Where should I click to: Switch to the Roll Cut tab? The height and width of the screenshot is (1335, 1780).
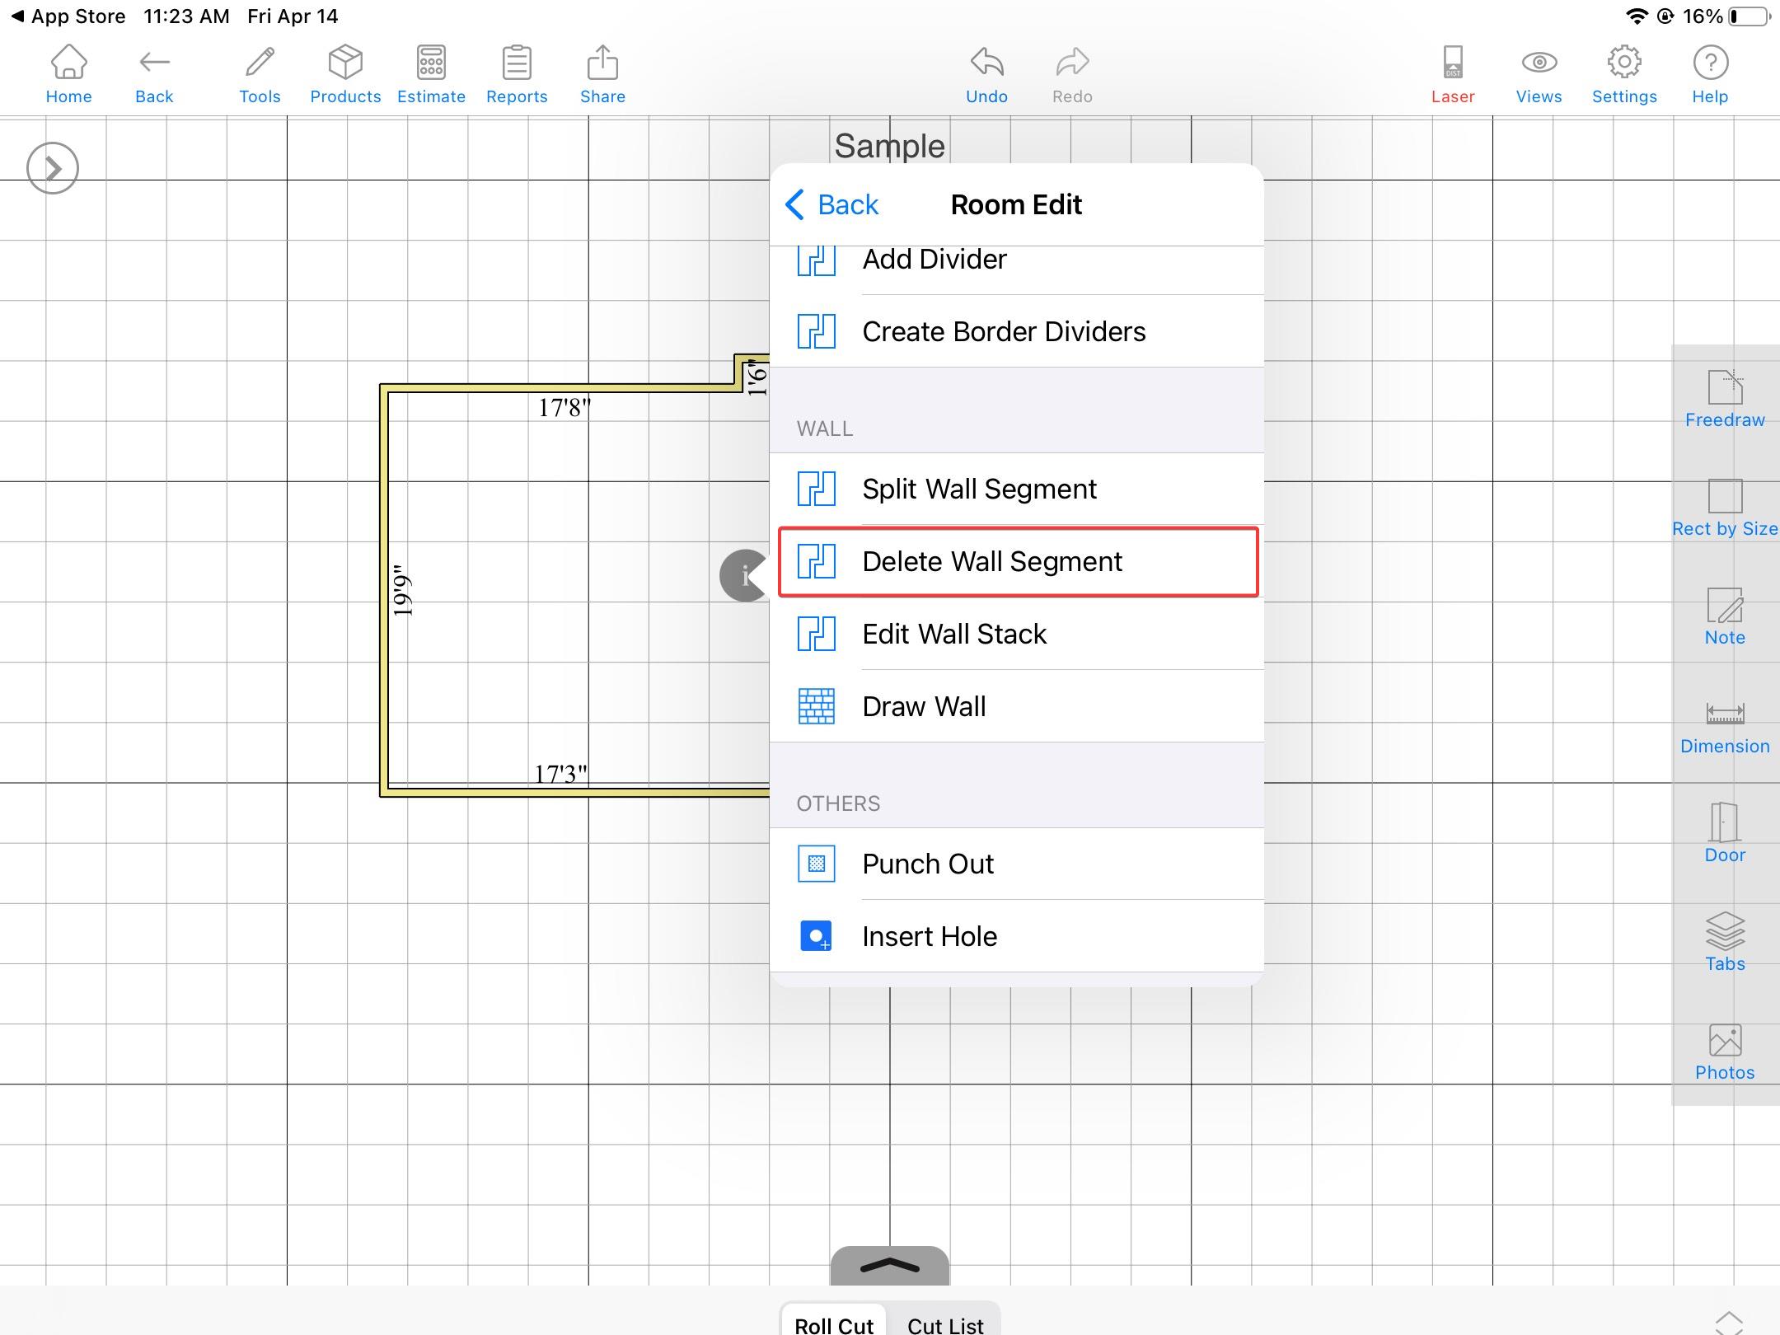click(x=833, y=1323)
